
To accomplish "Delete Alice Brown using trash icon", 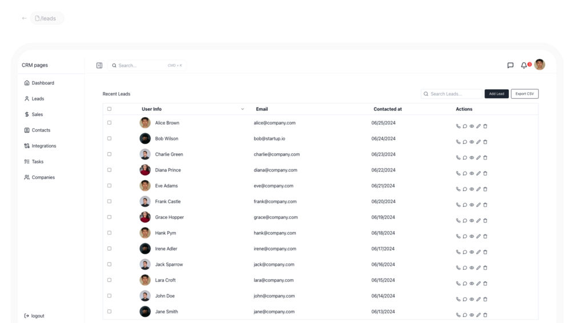I will [485, 126].
